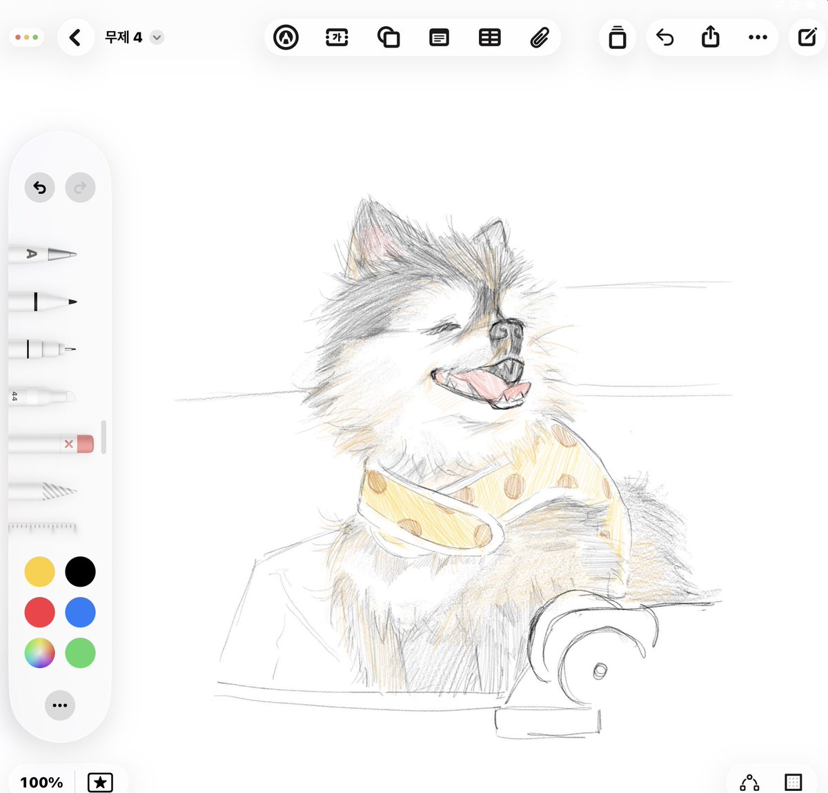Open the boards stack icon
Viewport: 828px width, 793px height.
coord(618,37)
